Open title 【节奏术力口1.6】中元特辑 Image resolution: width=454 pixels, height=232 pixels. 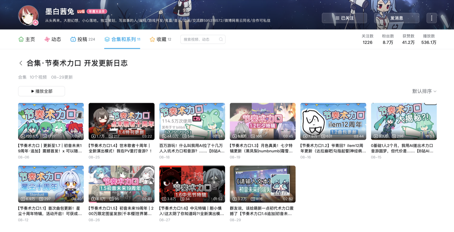pos(192,211)
